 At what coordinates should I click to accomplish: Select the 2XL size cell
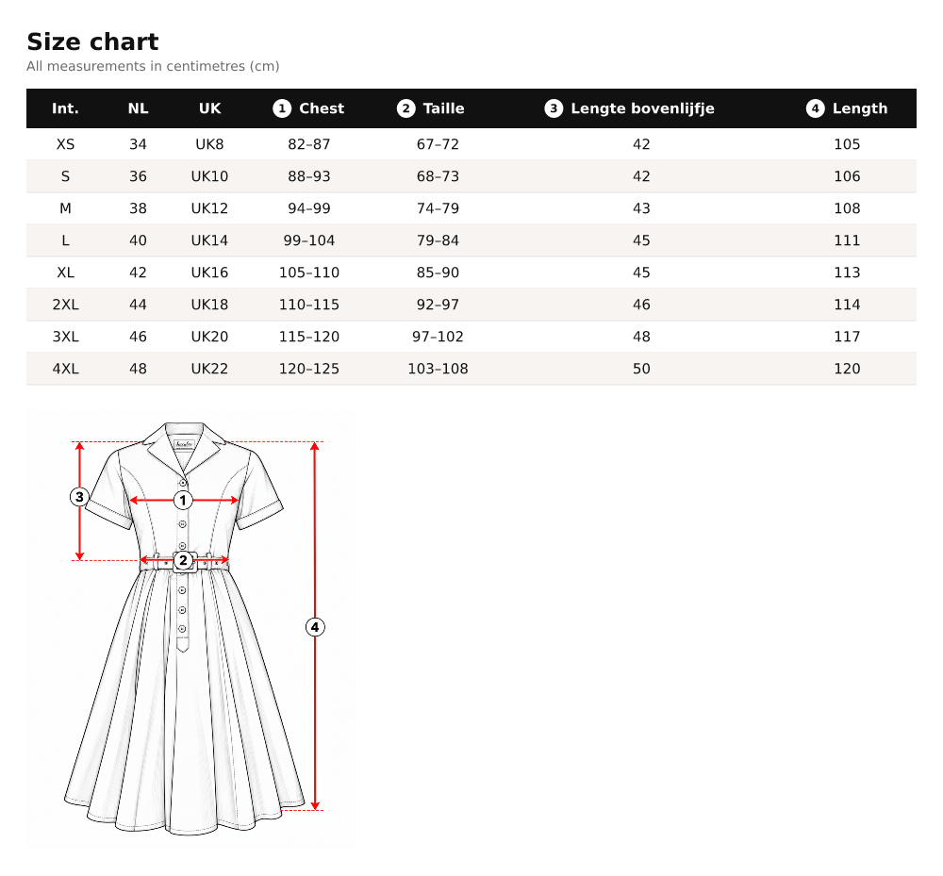[x=65, y=305]
